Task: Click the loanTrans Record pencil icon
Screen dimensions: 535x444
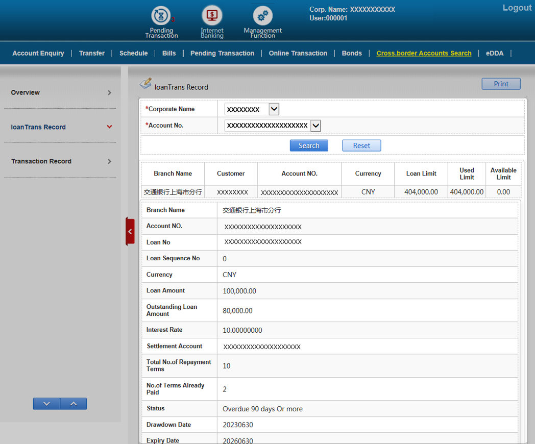Action: (x=145, y=83)
